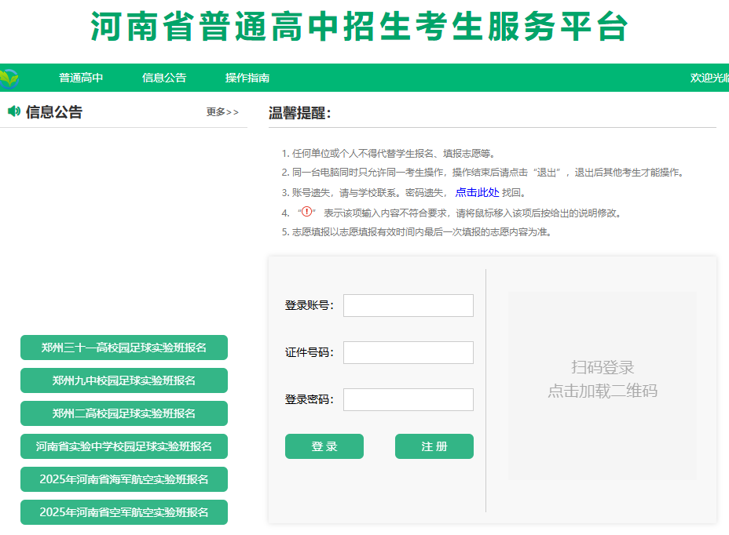This screenshot has height=535, width=729.
Task: Click the red exclamation warning icon
Action: pos(307,212)
